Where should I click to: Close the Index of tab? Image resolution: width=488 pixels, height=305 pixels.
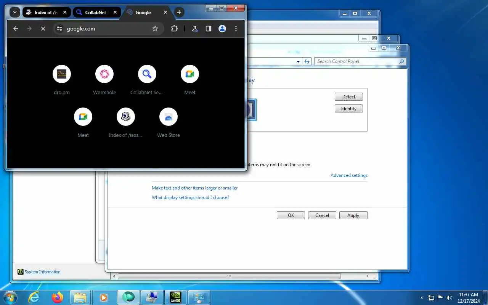[65, 12]
